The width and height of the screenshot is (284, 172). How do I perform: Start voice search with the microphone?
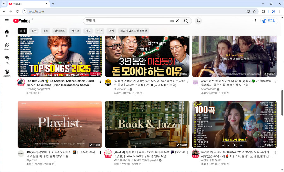[x=198, y=21]
